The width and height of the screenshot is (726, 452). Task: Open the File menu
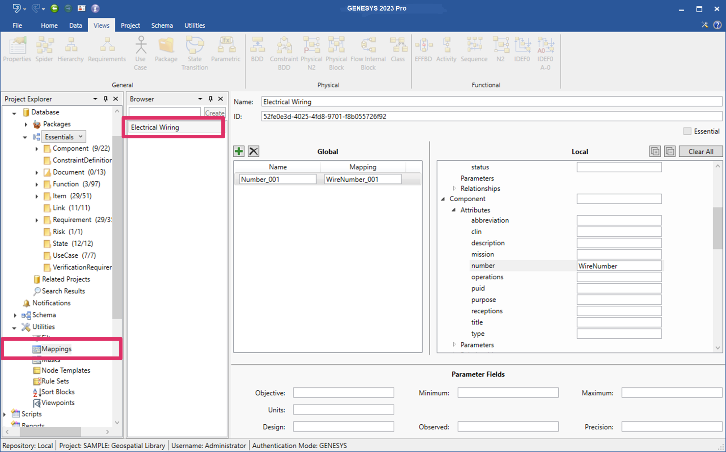tap(17, 25)
